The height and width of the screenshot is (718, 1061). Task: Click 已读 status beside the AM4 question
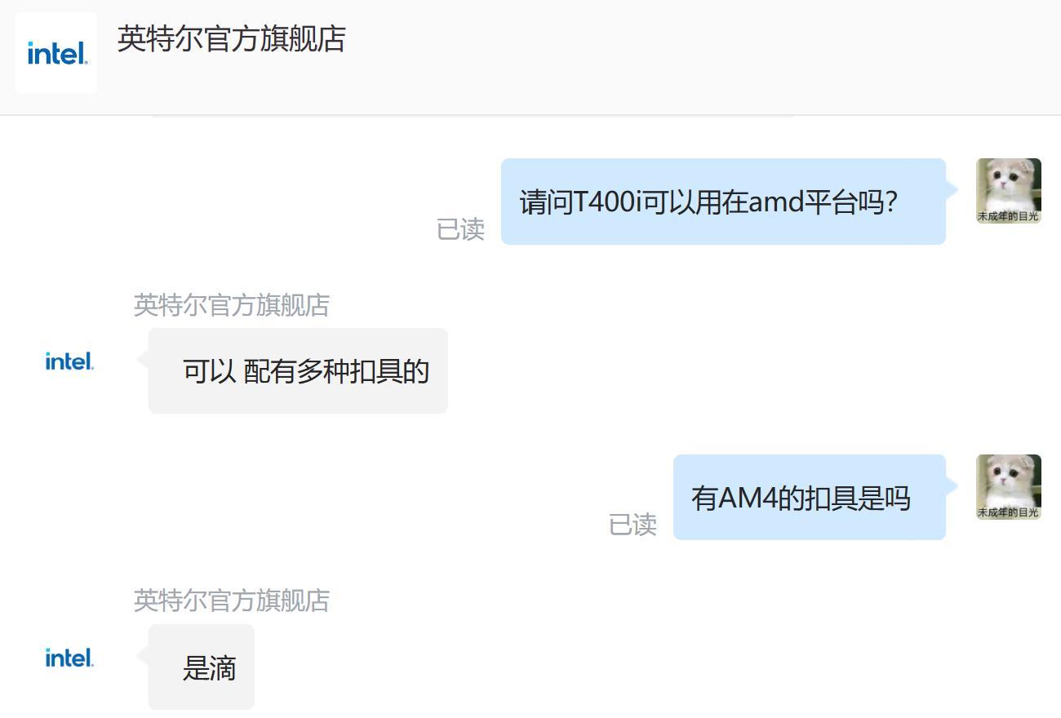coord(633,525)
